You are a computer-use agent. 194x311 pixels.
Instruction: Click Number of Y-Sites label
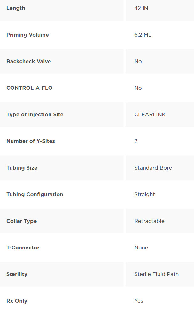click(31, 141)
